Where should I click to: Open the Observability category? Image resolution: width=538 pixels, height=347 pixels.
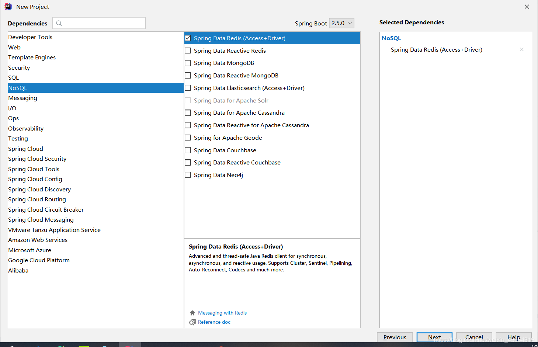(96, 128)
